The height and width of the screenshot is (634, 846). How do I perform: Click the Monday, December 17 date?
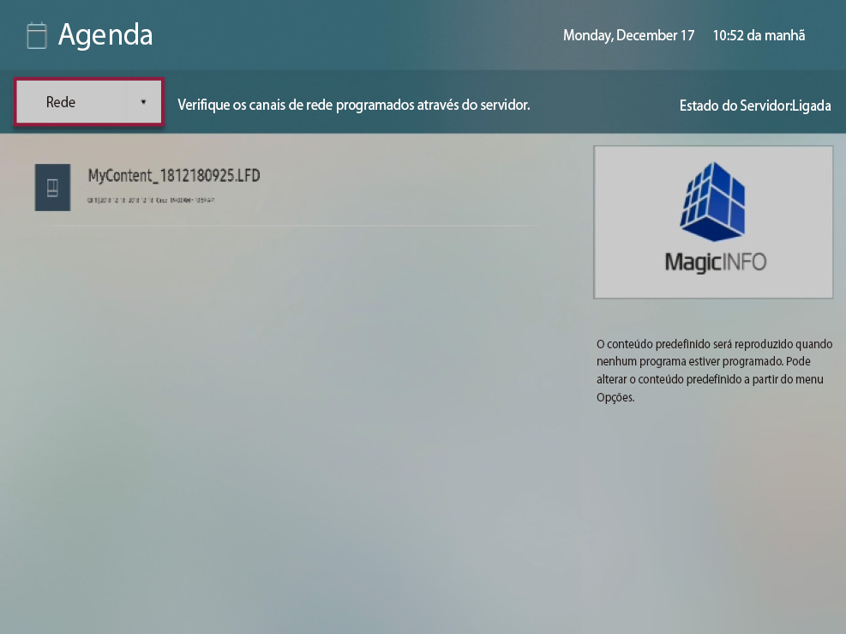[x=628, y=36]
